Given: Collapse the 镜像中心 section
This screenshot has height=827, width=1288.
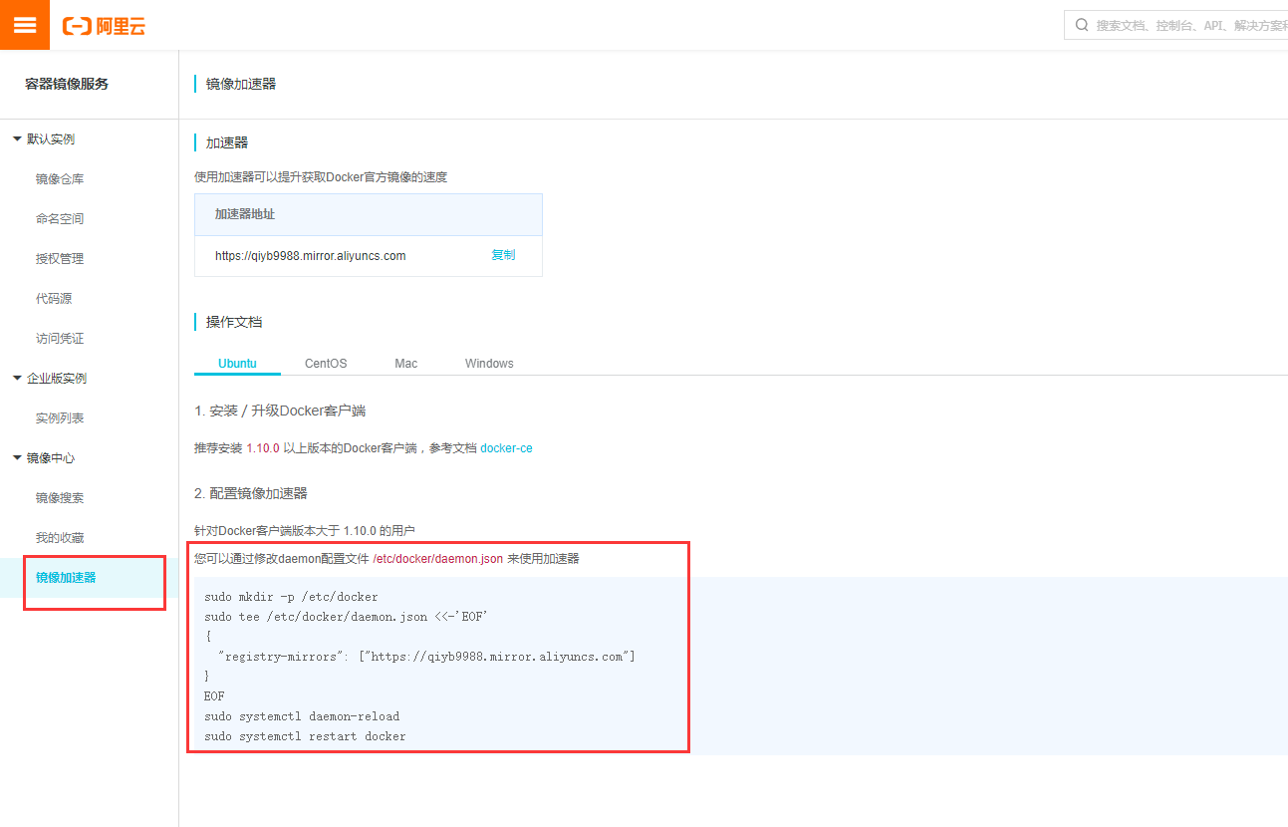Looking at the screenshot, I should (x=46, y=457).
